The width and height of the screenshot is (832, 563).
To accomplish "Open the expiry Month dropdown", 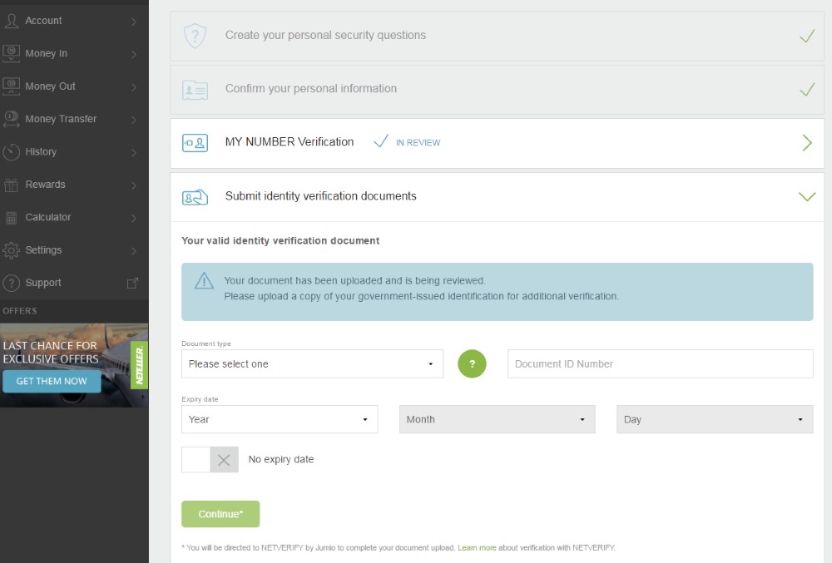I will click(497, 420).
